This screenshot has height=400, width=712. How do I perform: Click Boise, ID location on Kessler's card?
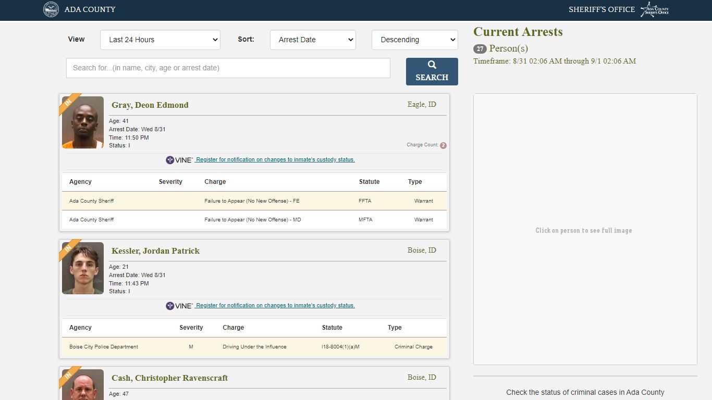click(x=422, y=251)
